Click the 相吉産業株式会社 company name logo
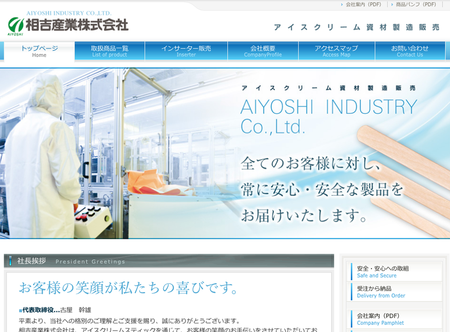This screenshot has width=450, height=332. pos(77,24)
